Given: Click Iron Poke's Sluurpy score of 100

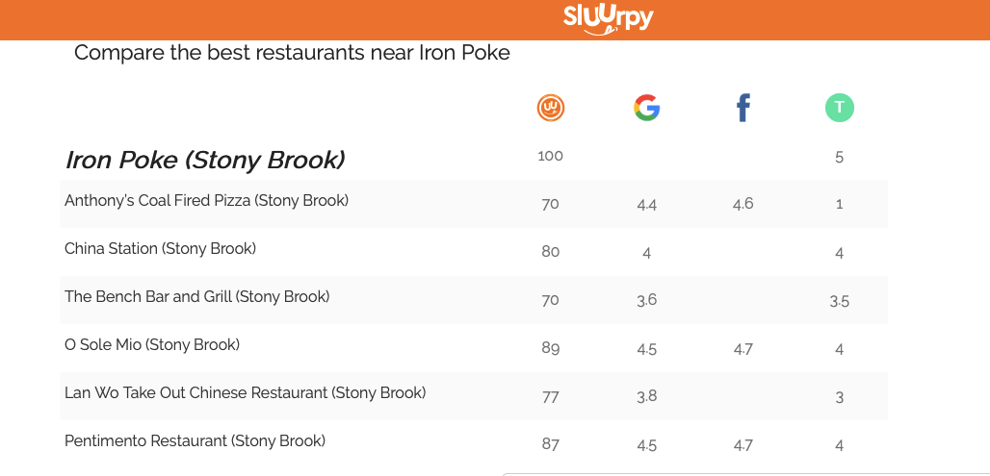Looking at the screenshot, I should pos(550,156).
